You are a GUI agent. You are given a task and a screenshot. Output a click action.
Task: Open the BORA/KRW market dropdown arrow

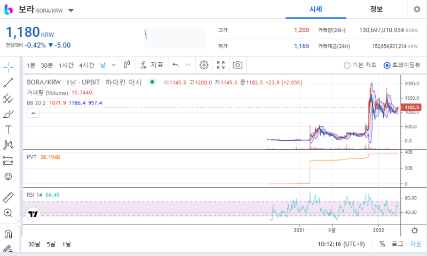coord(71,11)
